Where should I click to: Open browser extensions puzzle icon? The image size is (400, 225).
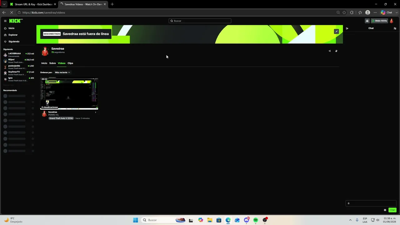click(x=352, y=12)
